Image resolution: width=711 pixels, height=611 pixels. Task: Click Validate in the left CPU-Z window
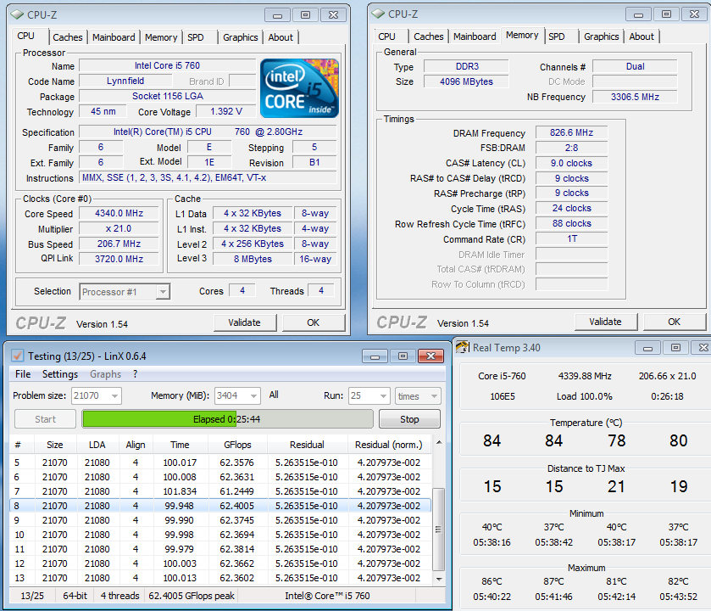(244, 322)
